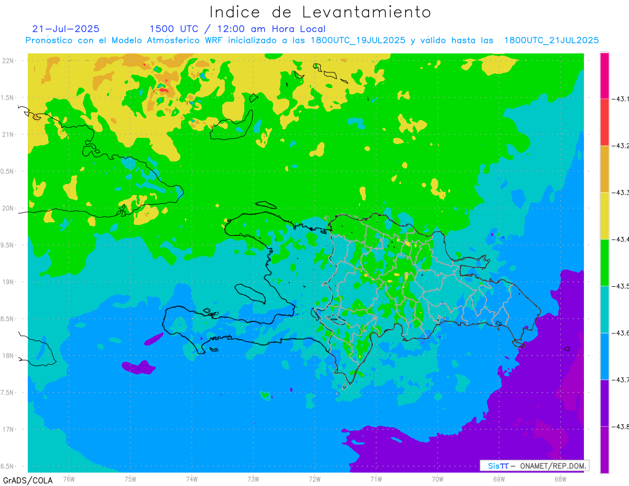Select legend value "-43.8"
The width and height of the screenshot is (629, 486).
pyautogui.click(x=620, y=426)
